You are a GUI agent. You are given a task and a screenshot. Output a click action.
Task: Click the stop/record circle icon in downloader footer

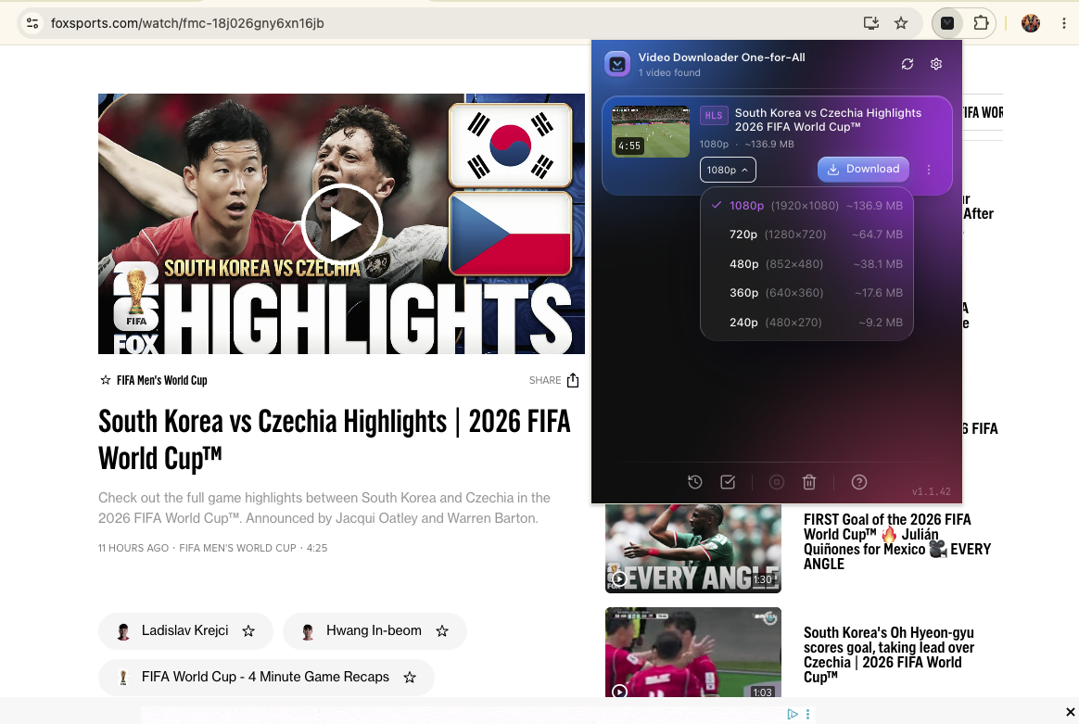click(x=776, y=482)
